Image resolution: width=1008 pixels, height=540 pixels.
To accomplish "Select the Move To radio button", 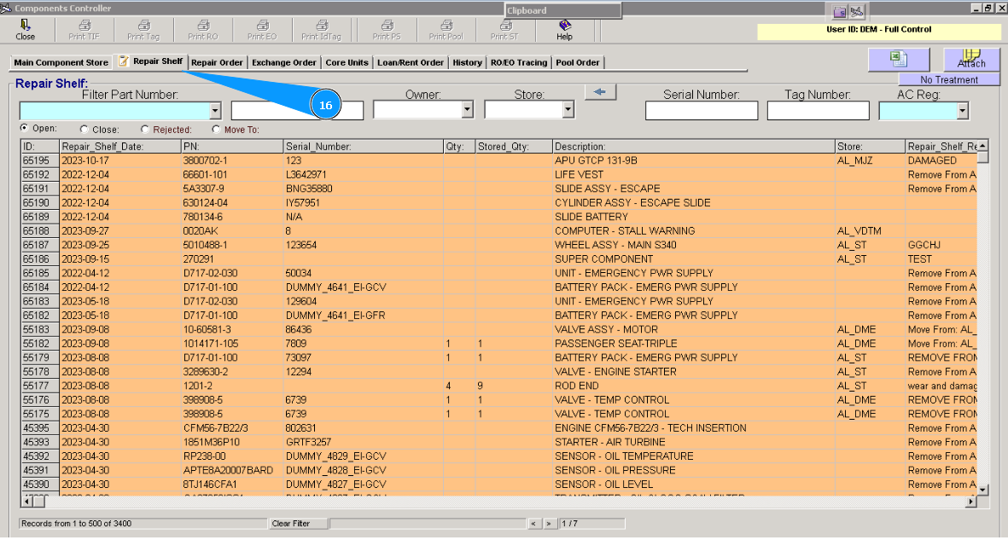I will tap(216, 129).
